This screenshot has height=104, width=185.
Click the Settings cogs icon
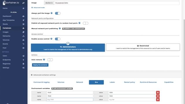[23, 68]
